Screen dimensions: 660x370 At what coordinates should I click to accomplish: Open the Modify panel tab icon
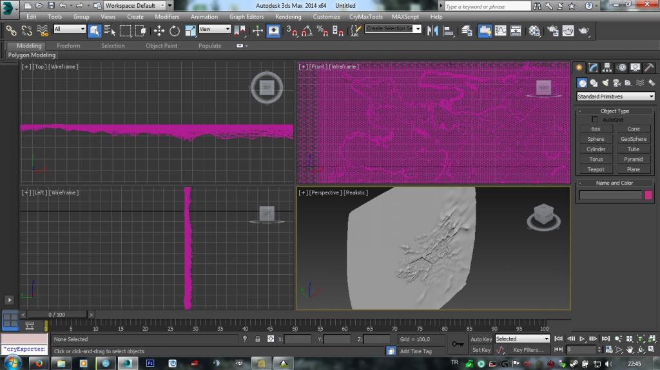pos(593,68)
